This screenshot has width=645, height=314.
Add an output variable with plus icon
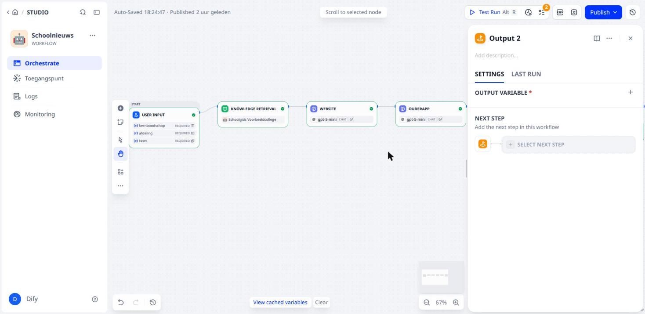point(631,92)
